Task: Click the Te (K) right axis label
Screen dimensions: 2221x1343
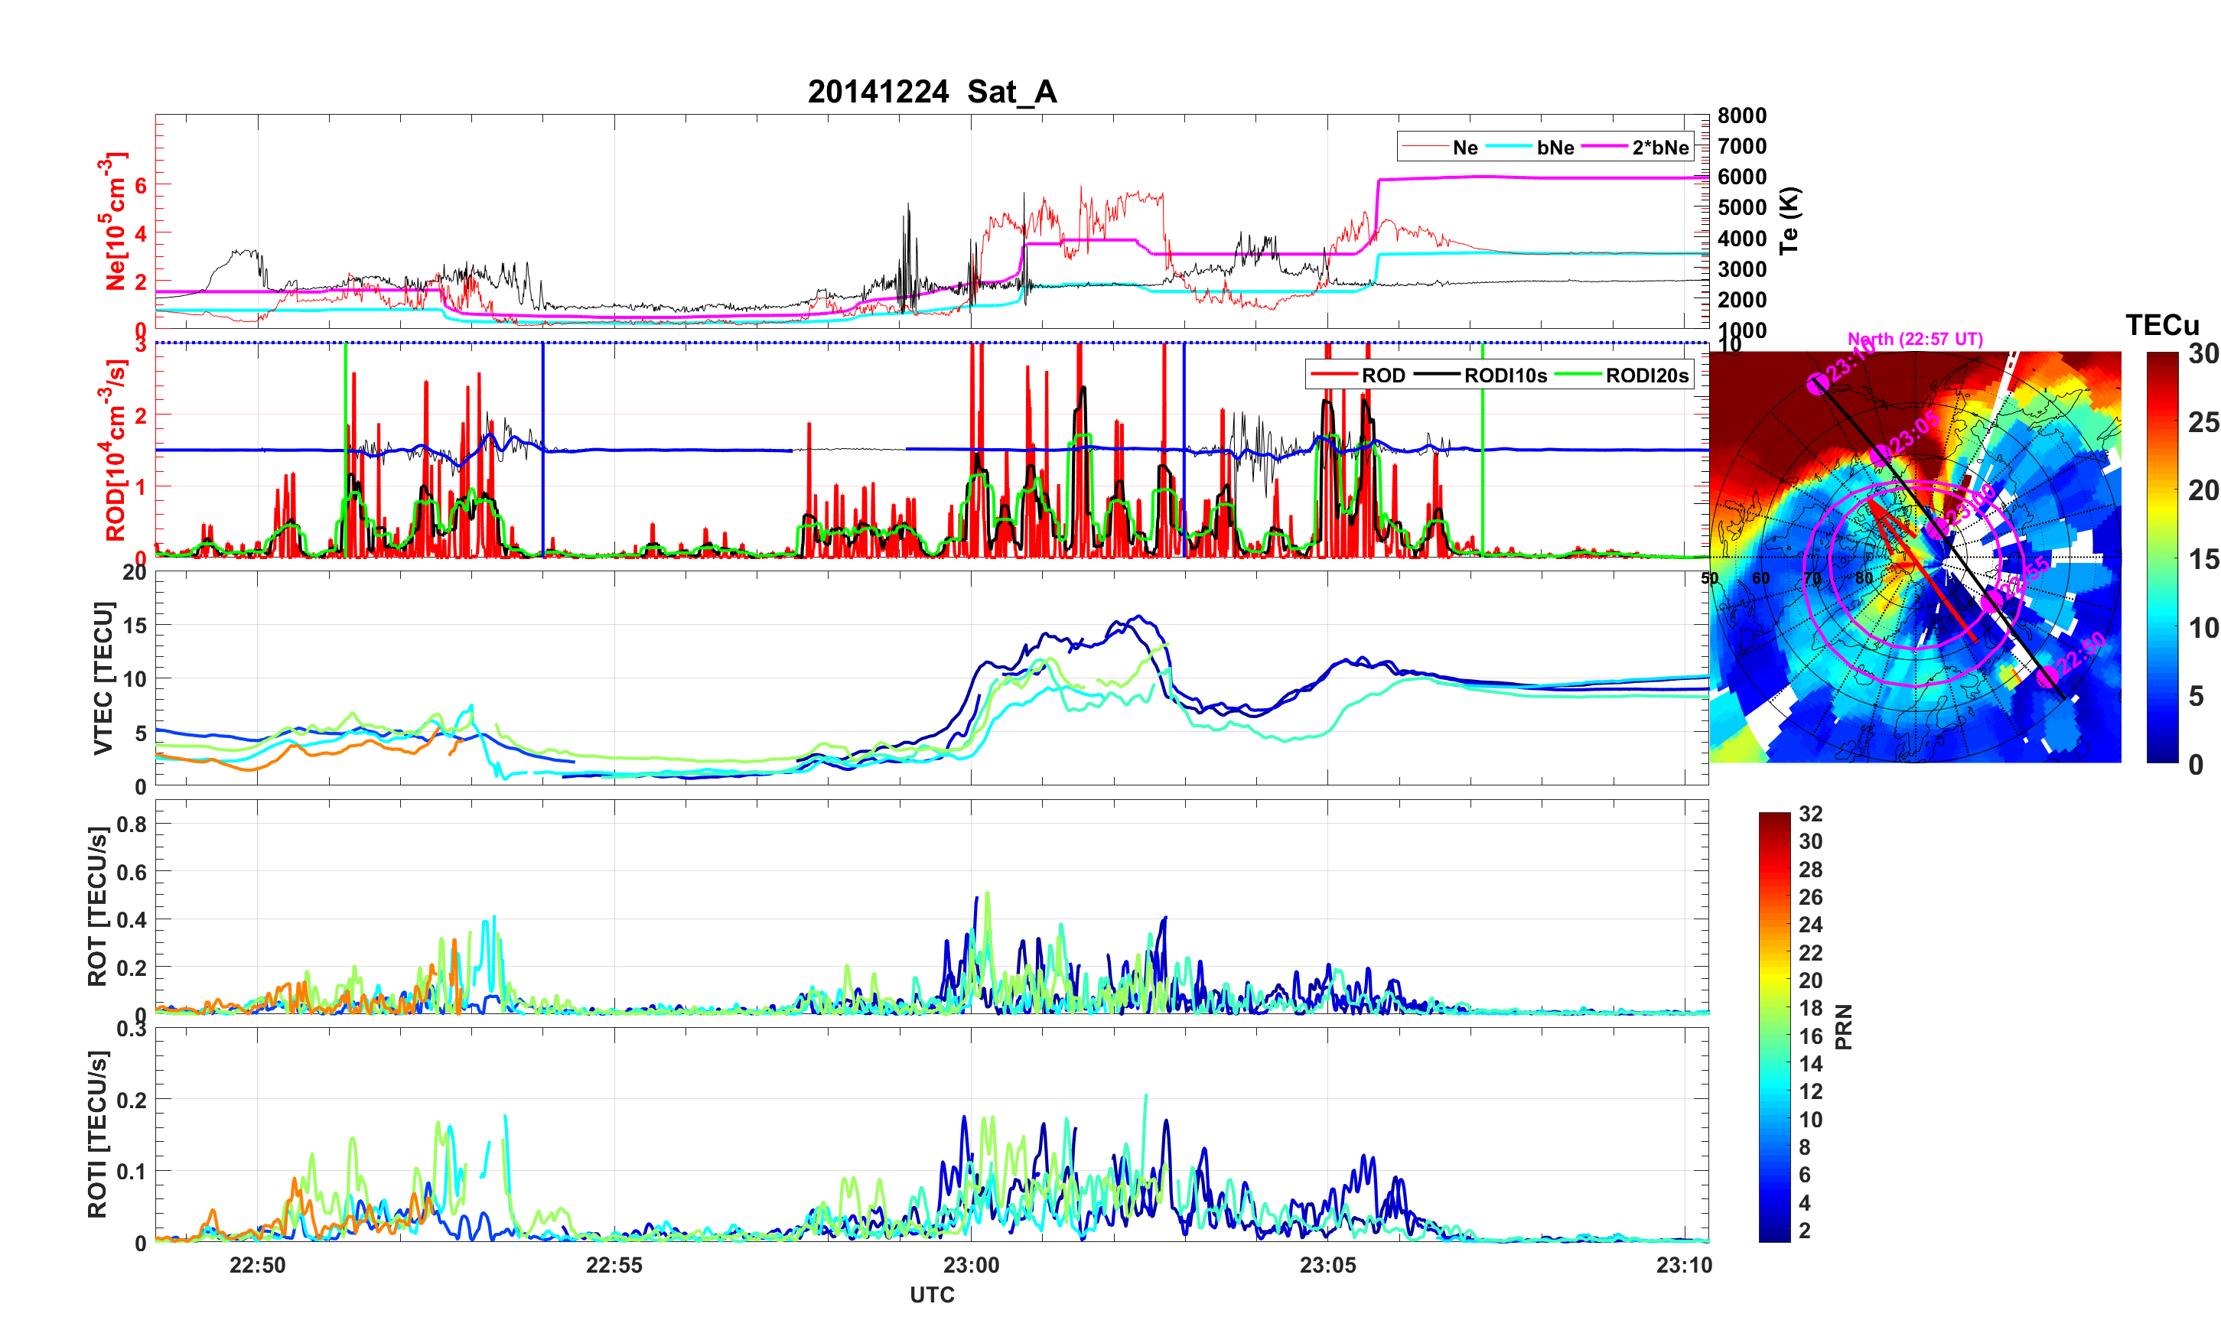Action: [x=1790, y=221]
